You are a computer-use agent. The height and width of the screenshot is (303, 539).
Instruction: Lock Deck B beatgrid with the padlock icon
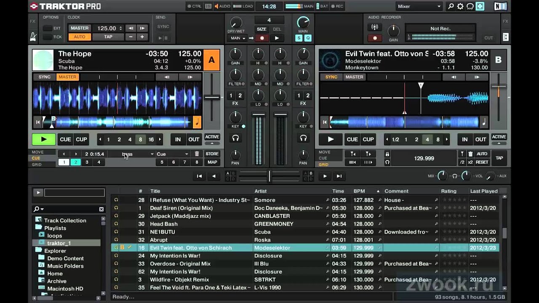387,154
